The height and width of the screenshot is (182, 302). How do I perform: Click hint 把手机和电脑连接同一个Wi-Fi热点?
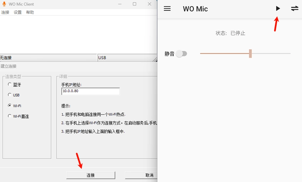pos(93,114)
